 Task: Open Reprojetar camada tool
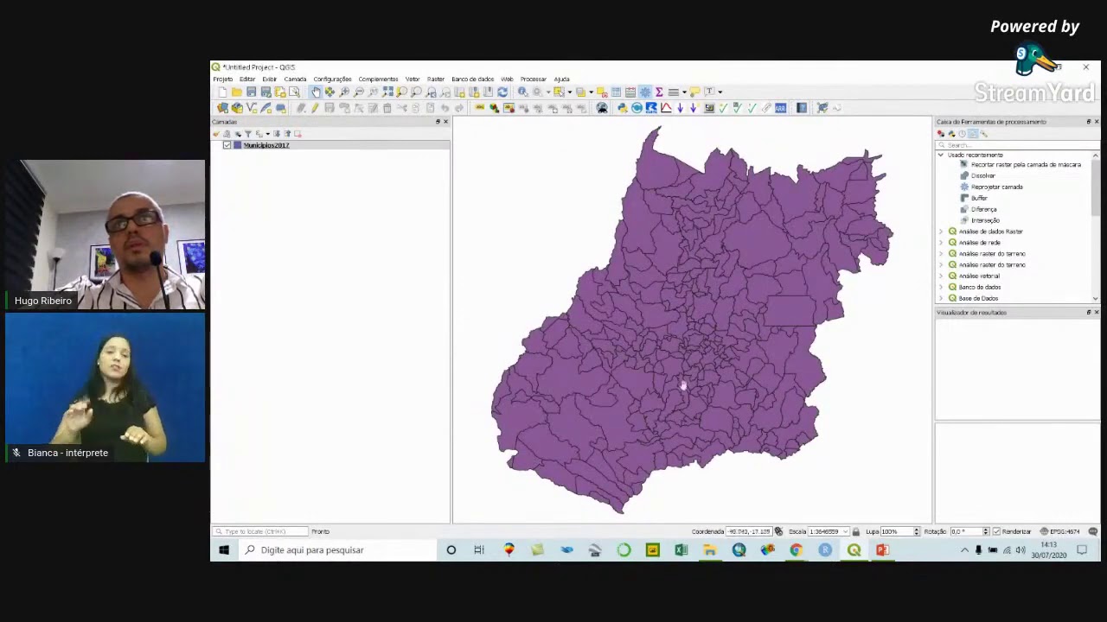[996, 187]
